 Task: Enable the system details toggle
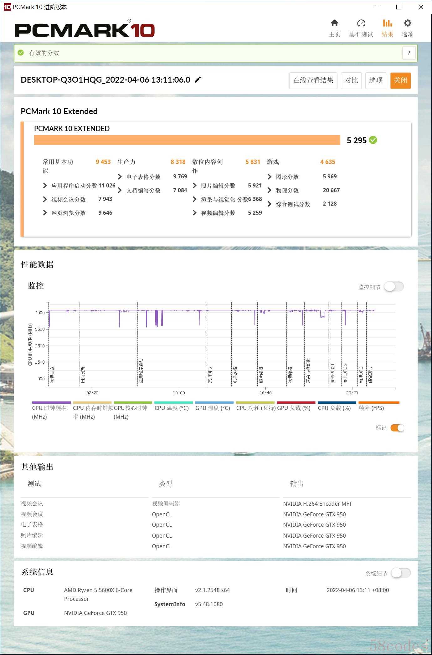point(401,573)
